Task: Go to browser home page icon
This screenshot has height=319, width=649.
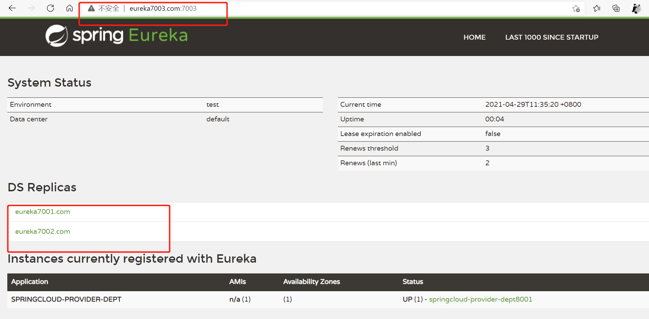Action: pos(70,8)
